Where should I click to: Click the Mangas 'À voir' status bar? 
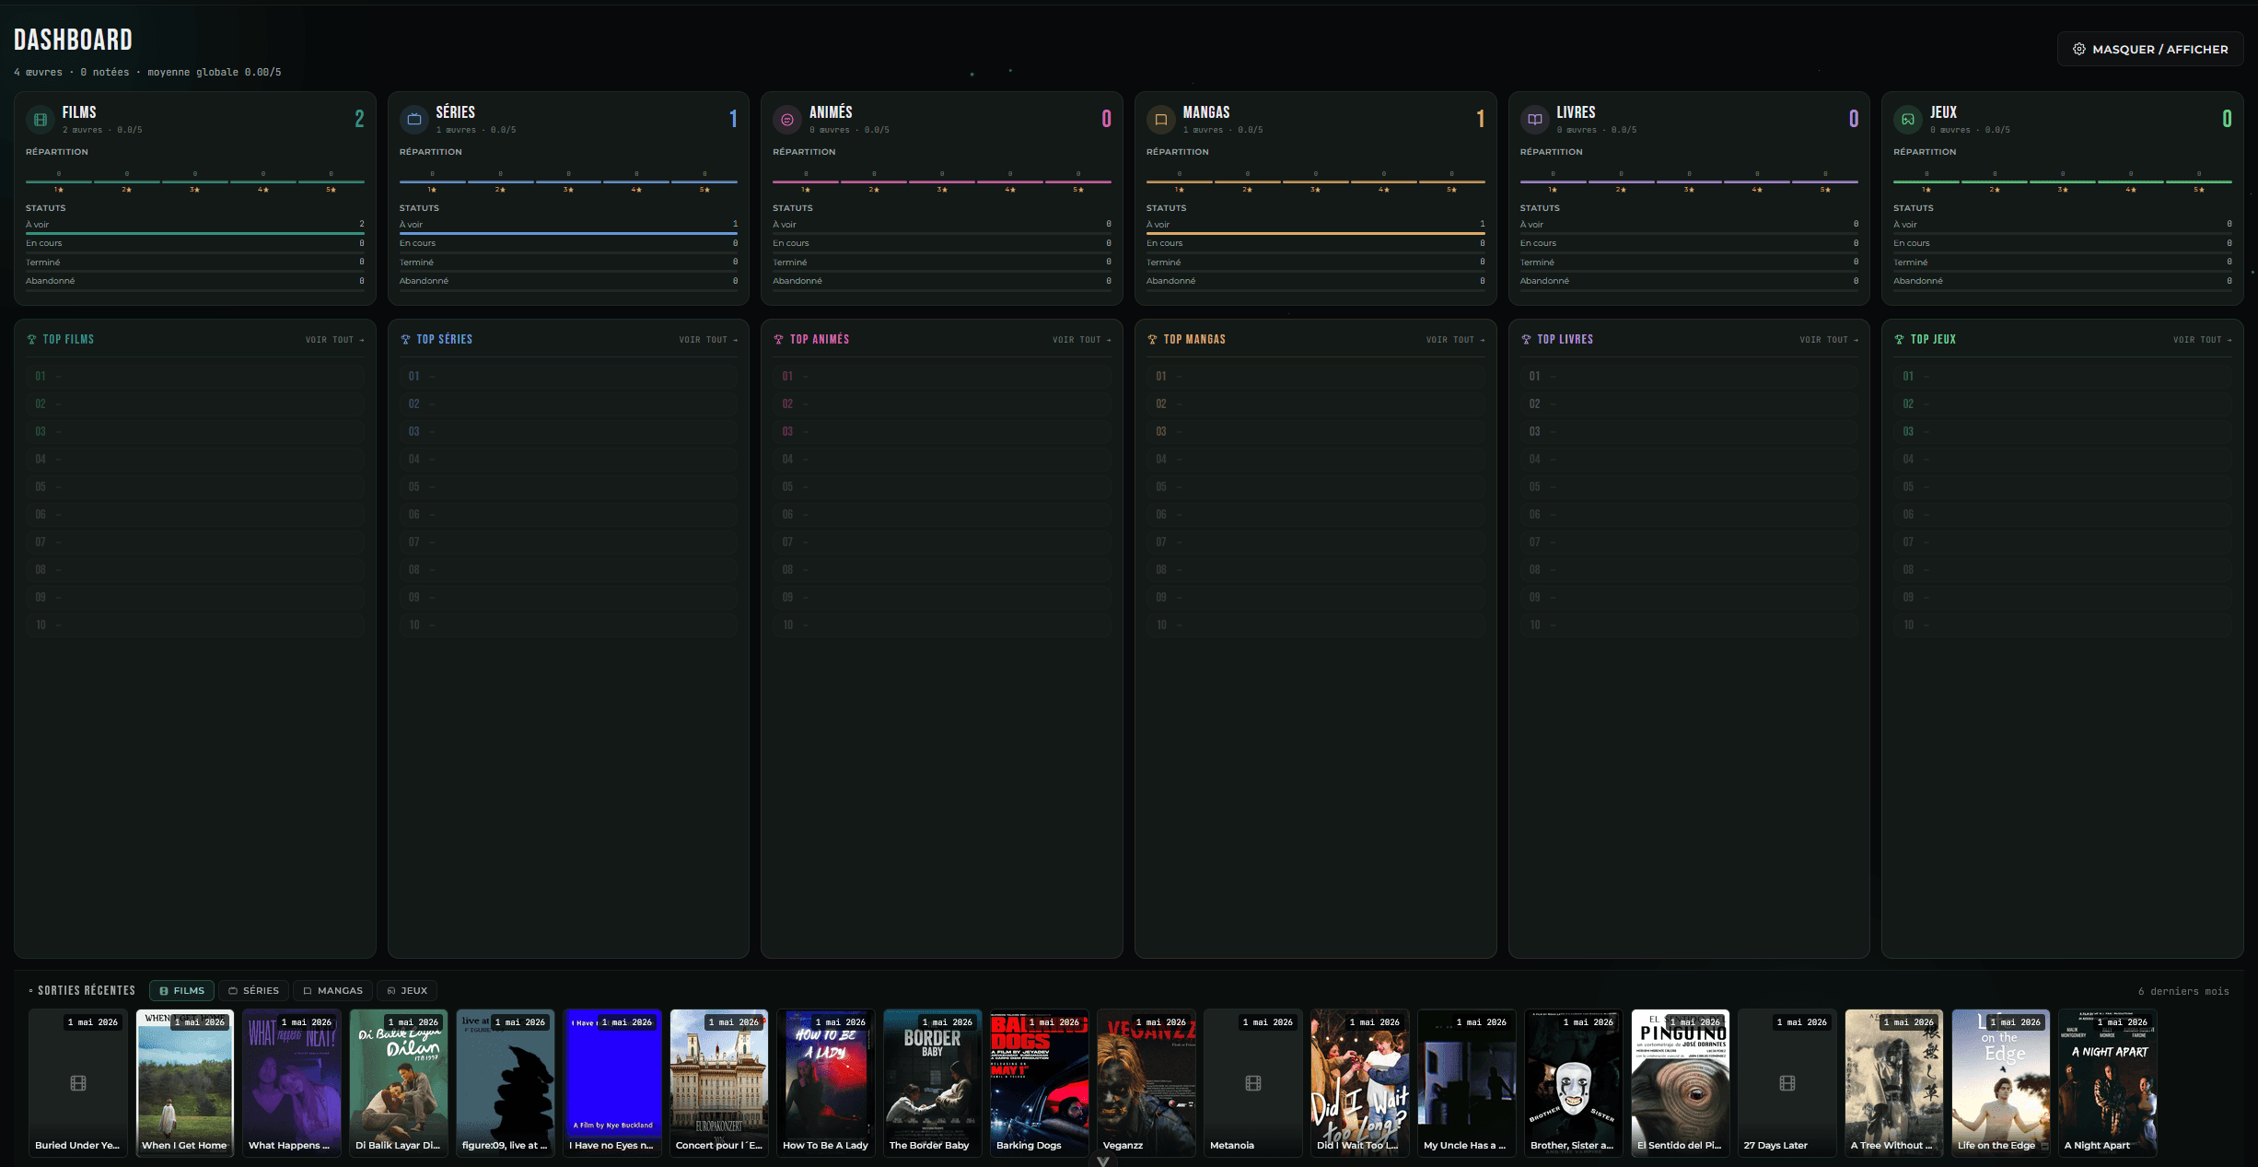pos(1316,234)
